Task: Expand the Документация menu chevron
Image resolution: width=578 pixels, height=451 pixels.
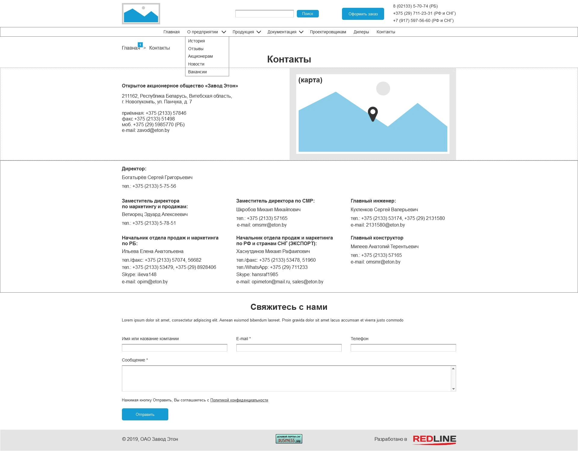Action: 301,32
